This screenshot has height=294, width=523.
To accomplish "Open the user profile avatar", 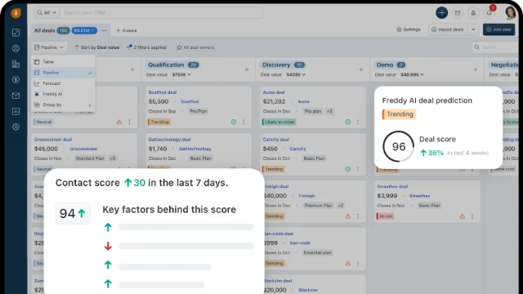I will click(x=510, y=13).
